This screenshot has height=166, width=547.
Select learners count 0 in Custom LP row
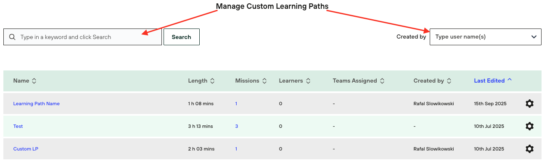coord(280,149)
